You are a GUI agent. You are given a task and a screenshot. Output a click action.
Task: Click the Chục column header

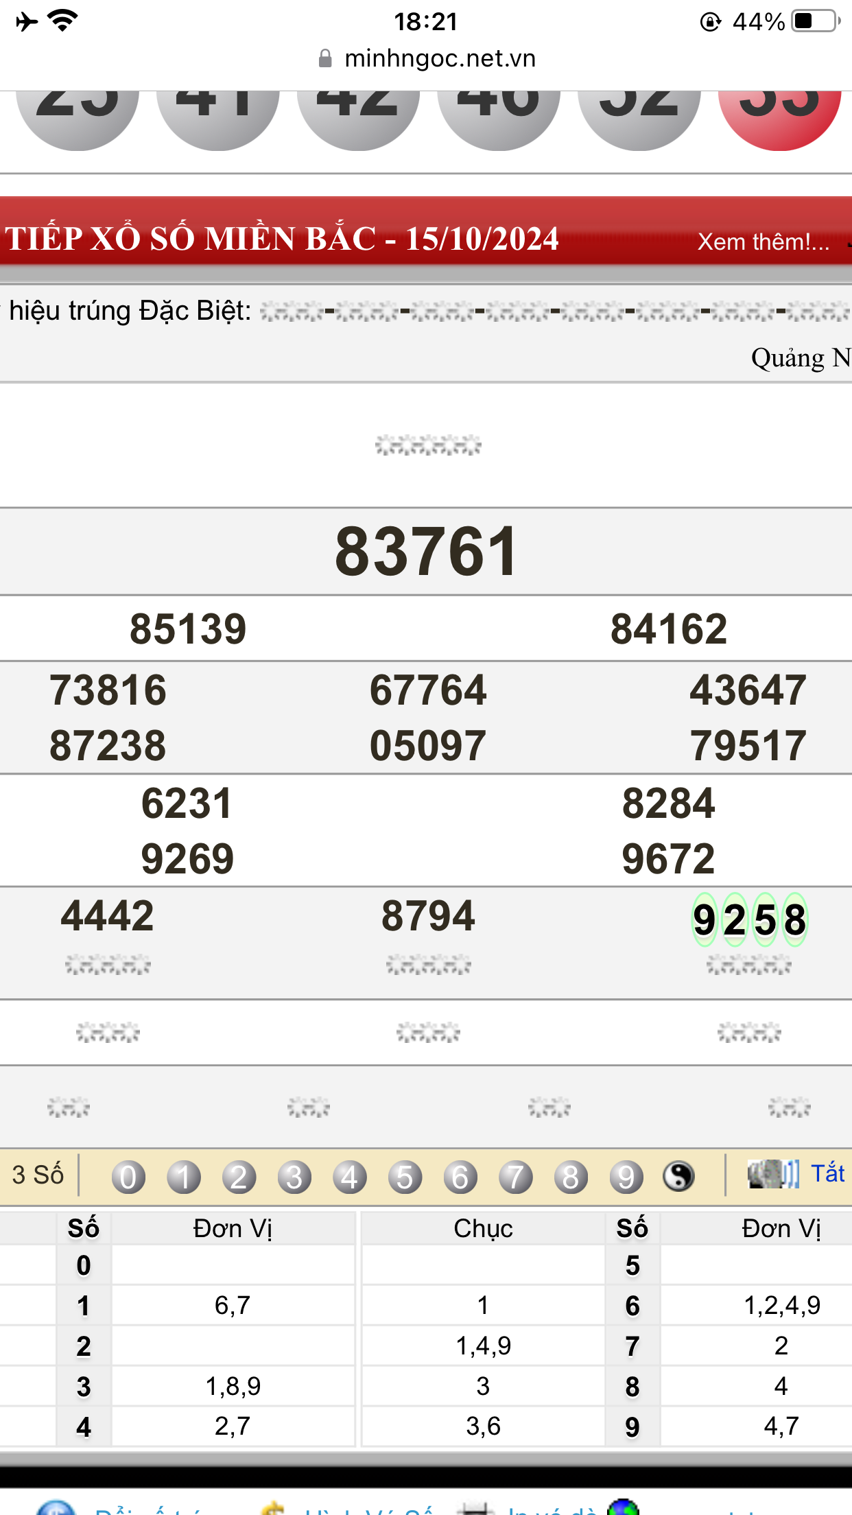coord(483,1228)
